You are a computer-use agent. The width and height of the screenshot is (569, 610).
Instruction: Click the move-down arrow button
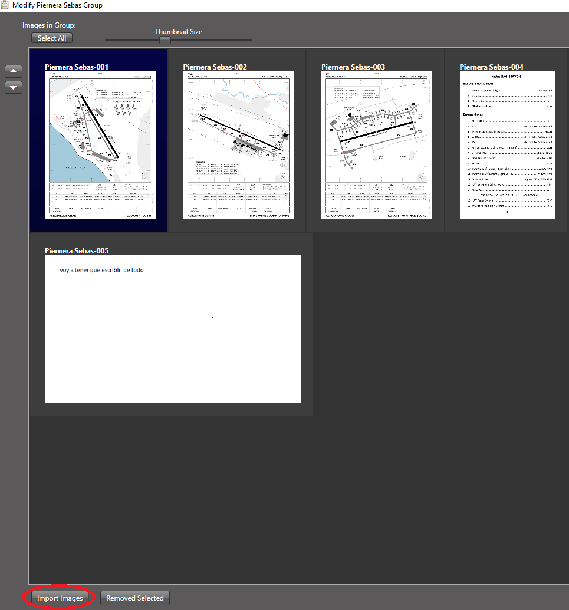click(13, 88)
